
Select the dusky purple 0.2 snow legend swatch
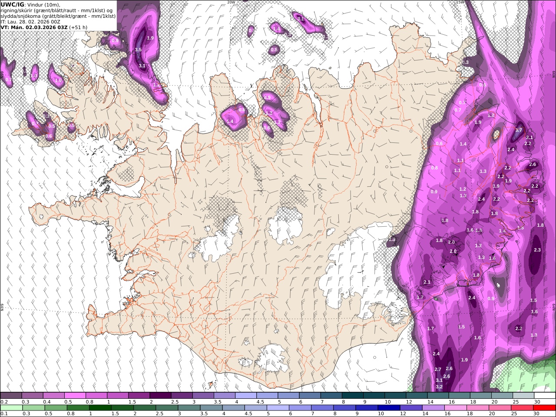pos(11,395)
